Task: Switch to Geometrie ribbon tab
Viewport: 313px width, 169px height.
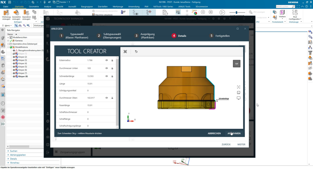Action: point(34,7)
